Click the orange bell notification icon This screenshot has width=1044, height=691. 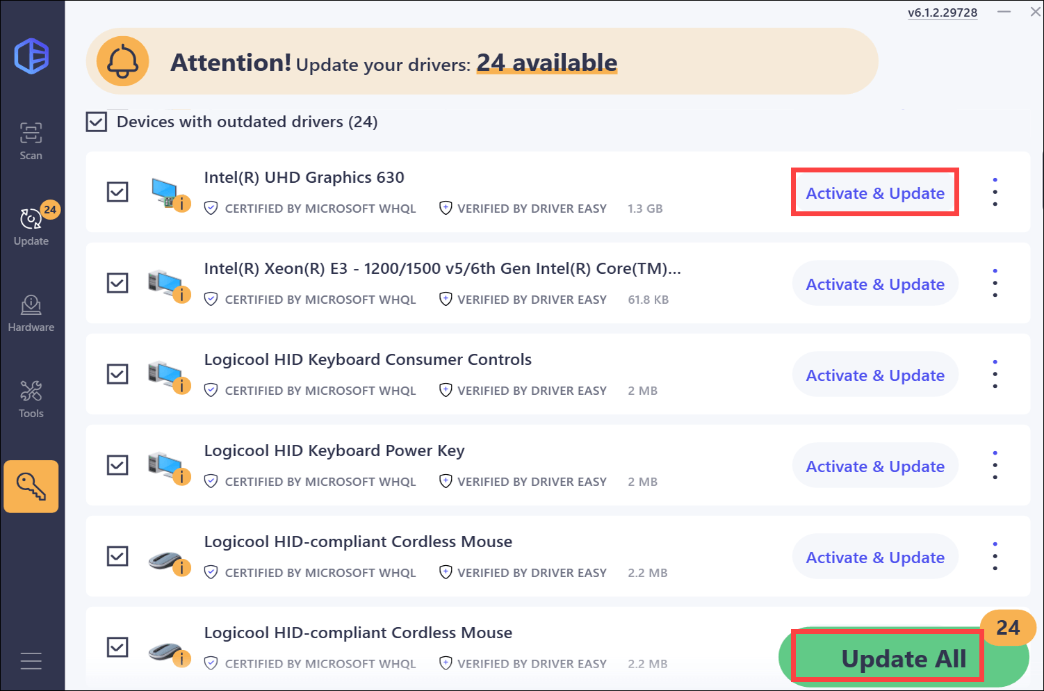tap(123, 62)
